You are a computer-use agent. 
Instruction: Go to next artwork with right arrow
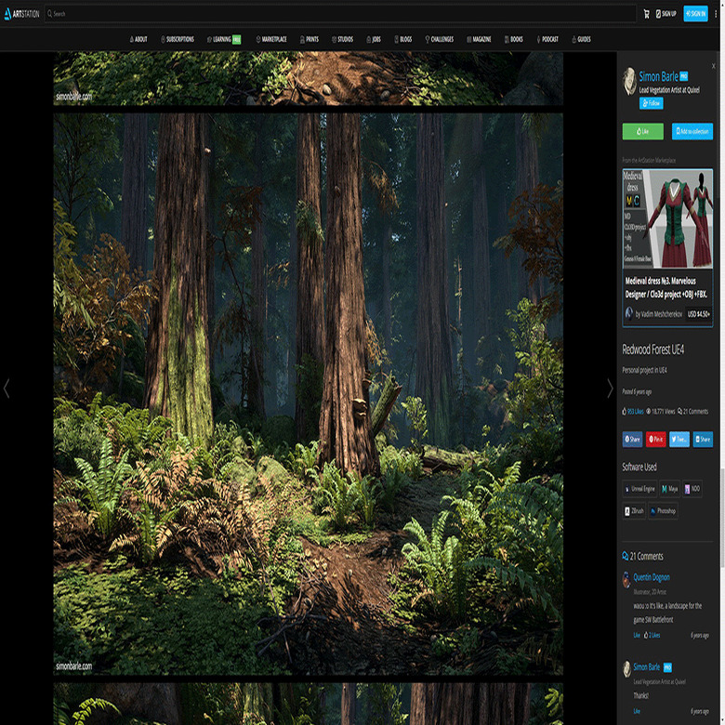coord(610,389)
